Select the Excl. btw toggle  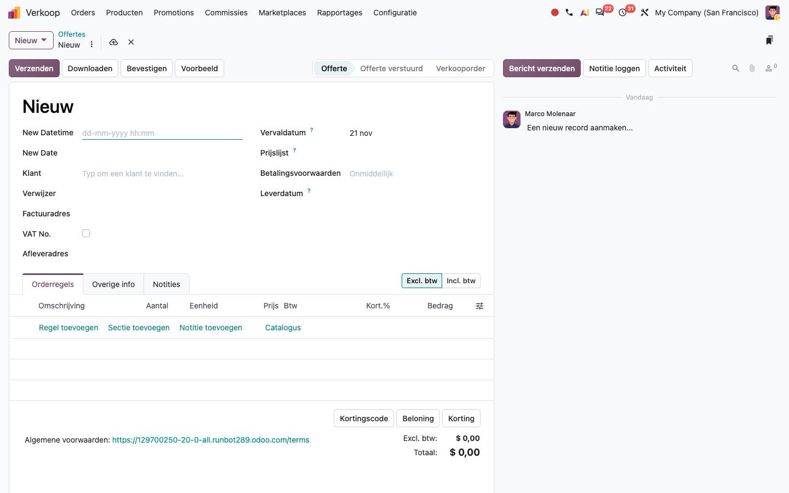click(x=422, y=281)
